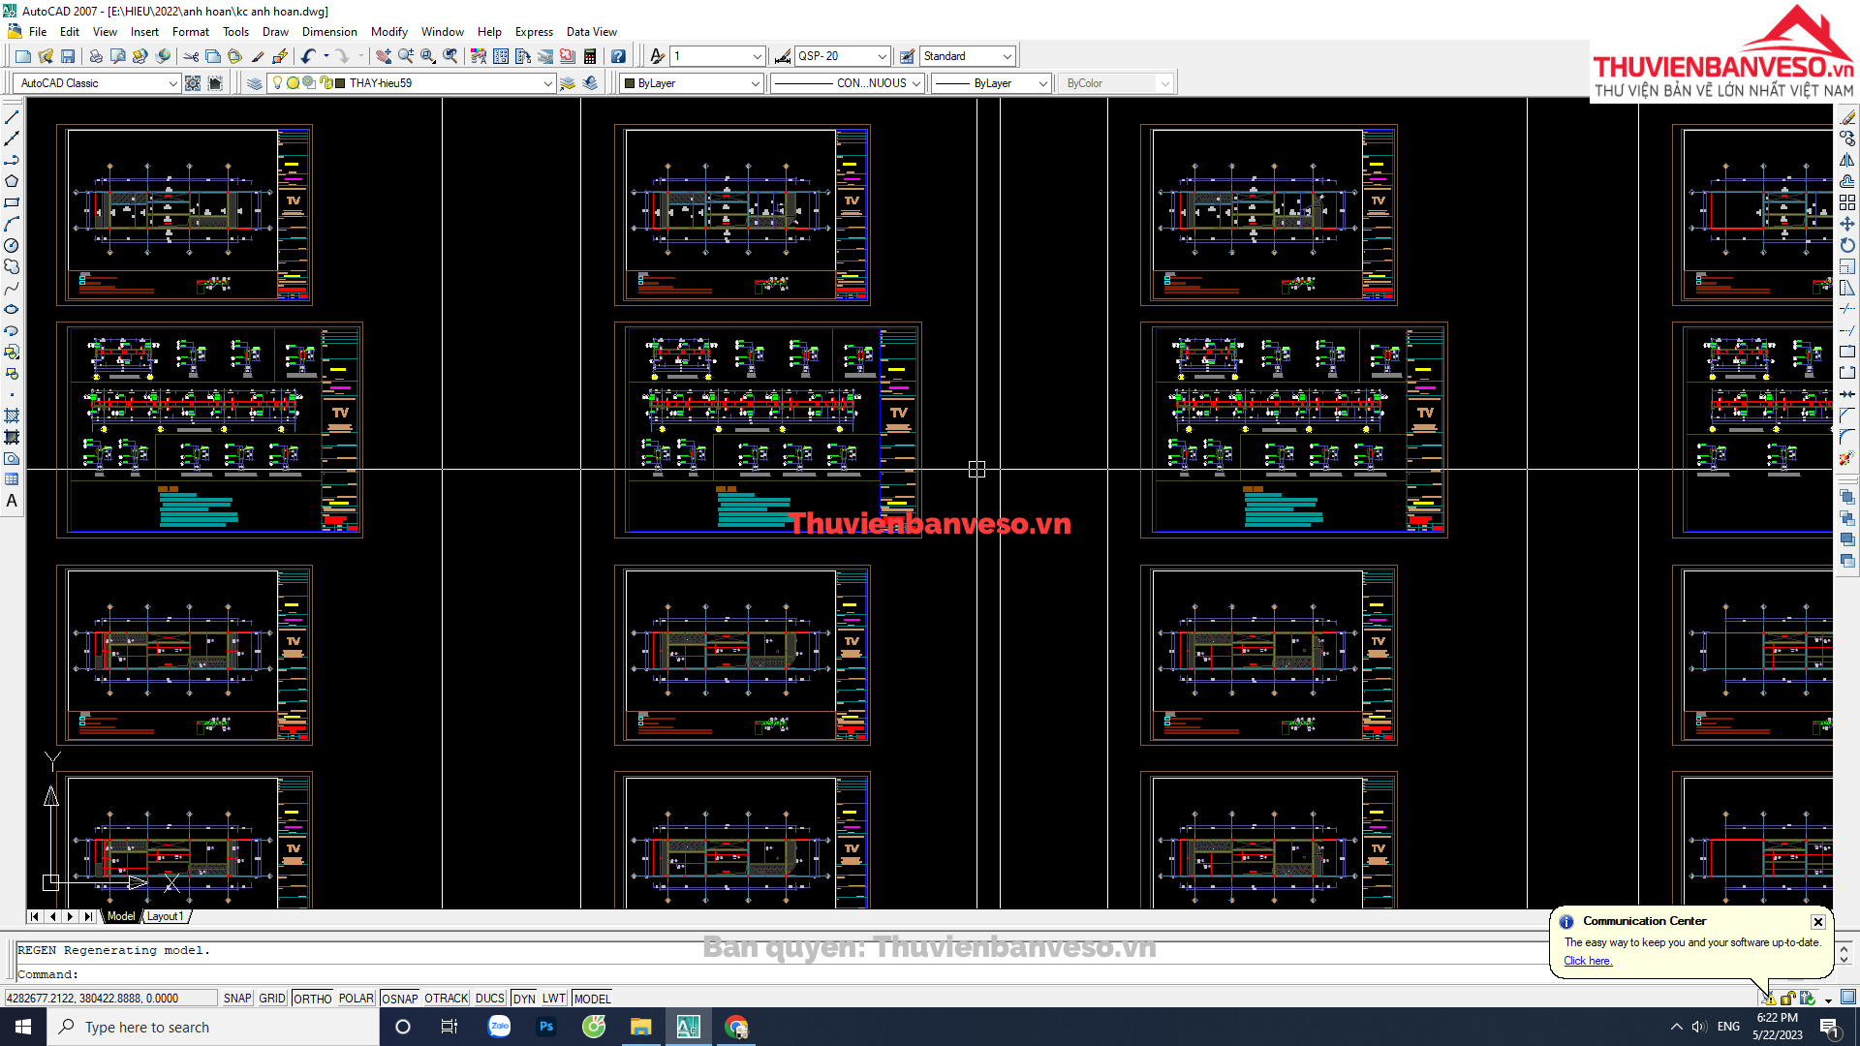The image size is (1860, 1046).
Task: Select the Multiline Text tool
Action: coord(12,501)
